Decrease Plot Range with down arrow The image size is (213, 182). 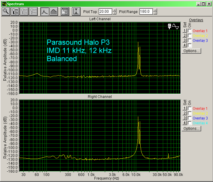click(x=155, y=13)
